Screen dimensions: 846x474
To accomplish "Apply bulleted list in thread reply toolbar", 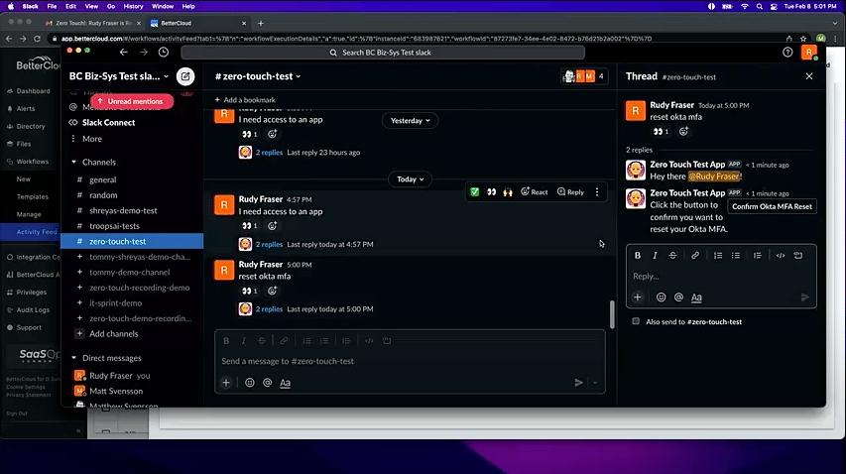I will [x=735, y=256].
